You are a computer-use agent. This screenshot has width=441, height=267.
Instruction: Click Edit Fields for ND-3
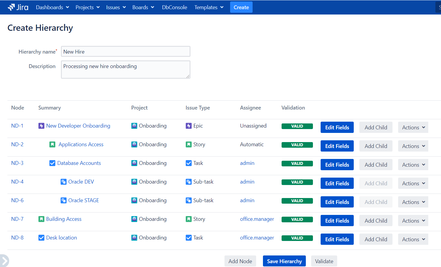click(337, 165)
